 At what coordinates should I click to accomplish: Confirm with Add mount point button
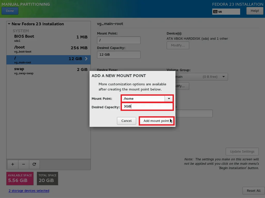156,121
